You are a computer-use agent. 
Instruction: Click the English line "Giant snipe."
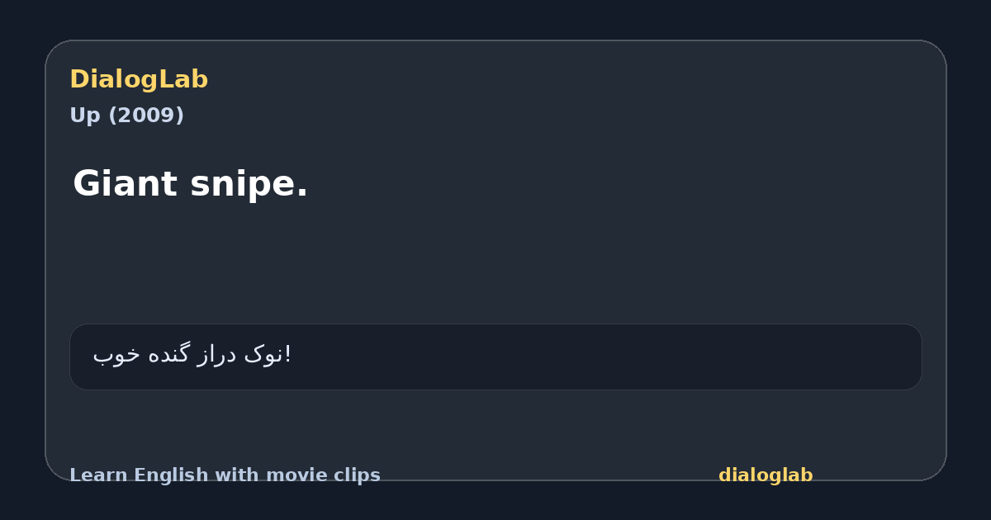tap(190, 183)
